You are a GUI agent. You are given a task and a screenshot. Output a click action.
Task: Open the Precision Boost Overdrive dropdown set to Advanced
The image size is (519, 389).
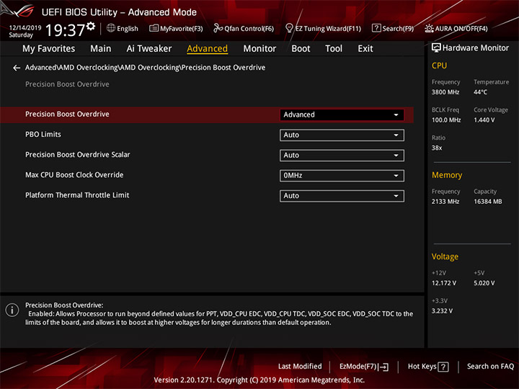[x=342, y=115]
